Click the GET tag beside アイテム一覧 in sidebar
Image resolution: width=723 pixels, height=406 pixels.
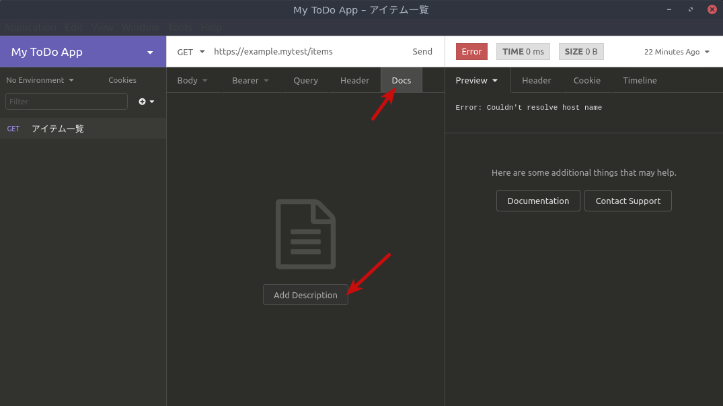point(13,129)
